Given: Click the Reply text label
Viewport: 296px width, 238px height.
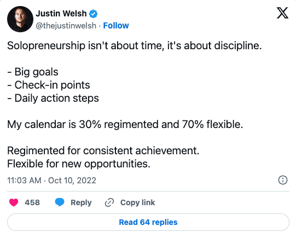Looking at the screenshot, I should pos(81,202).
